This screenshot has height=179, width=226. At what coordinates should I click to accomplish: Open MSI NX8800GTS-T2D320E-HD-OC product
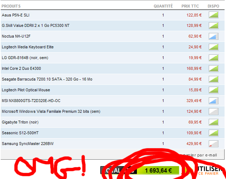tap(31, 101)
